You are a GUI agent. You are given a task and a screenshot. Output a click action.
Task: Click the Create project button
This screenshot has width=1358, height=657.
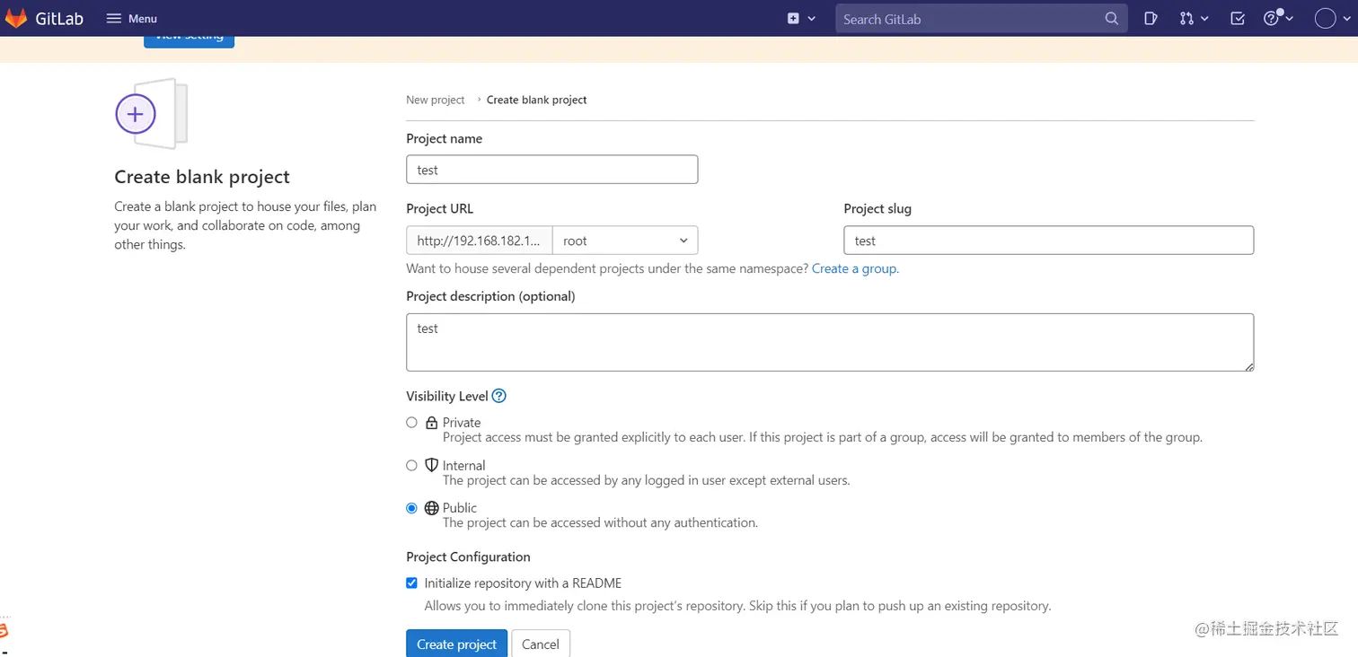click(x=456, y=644)
